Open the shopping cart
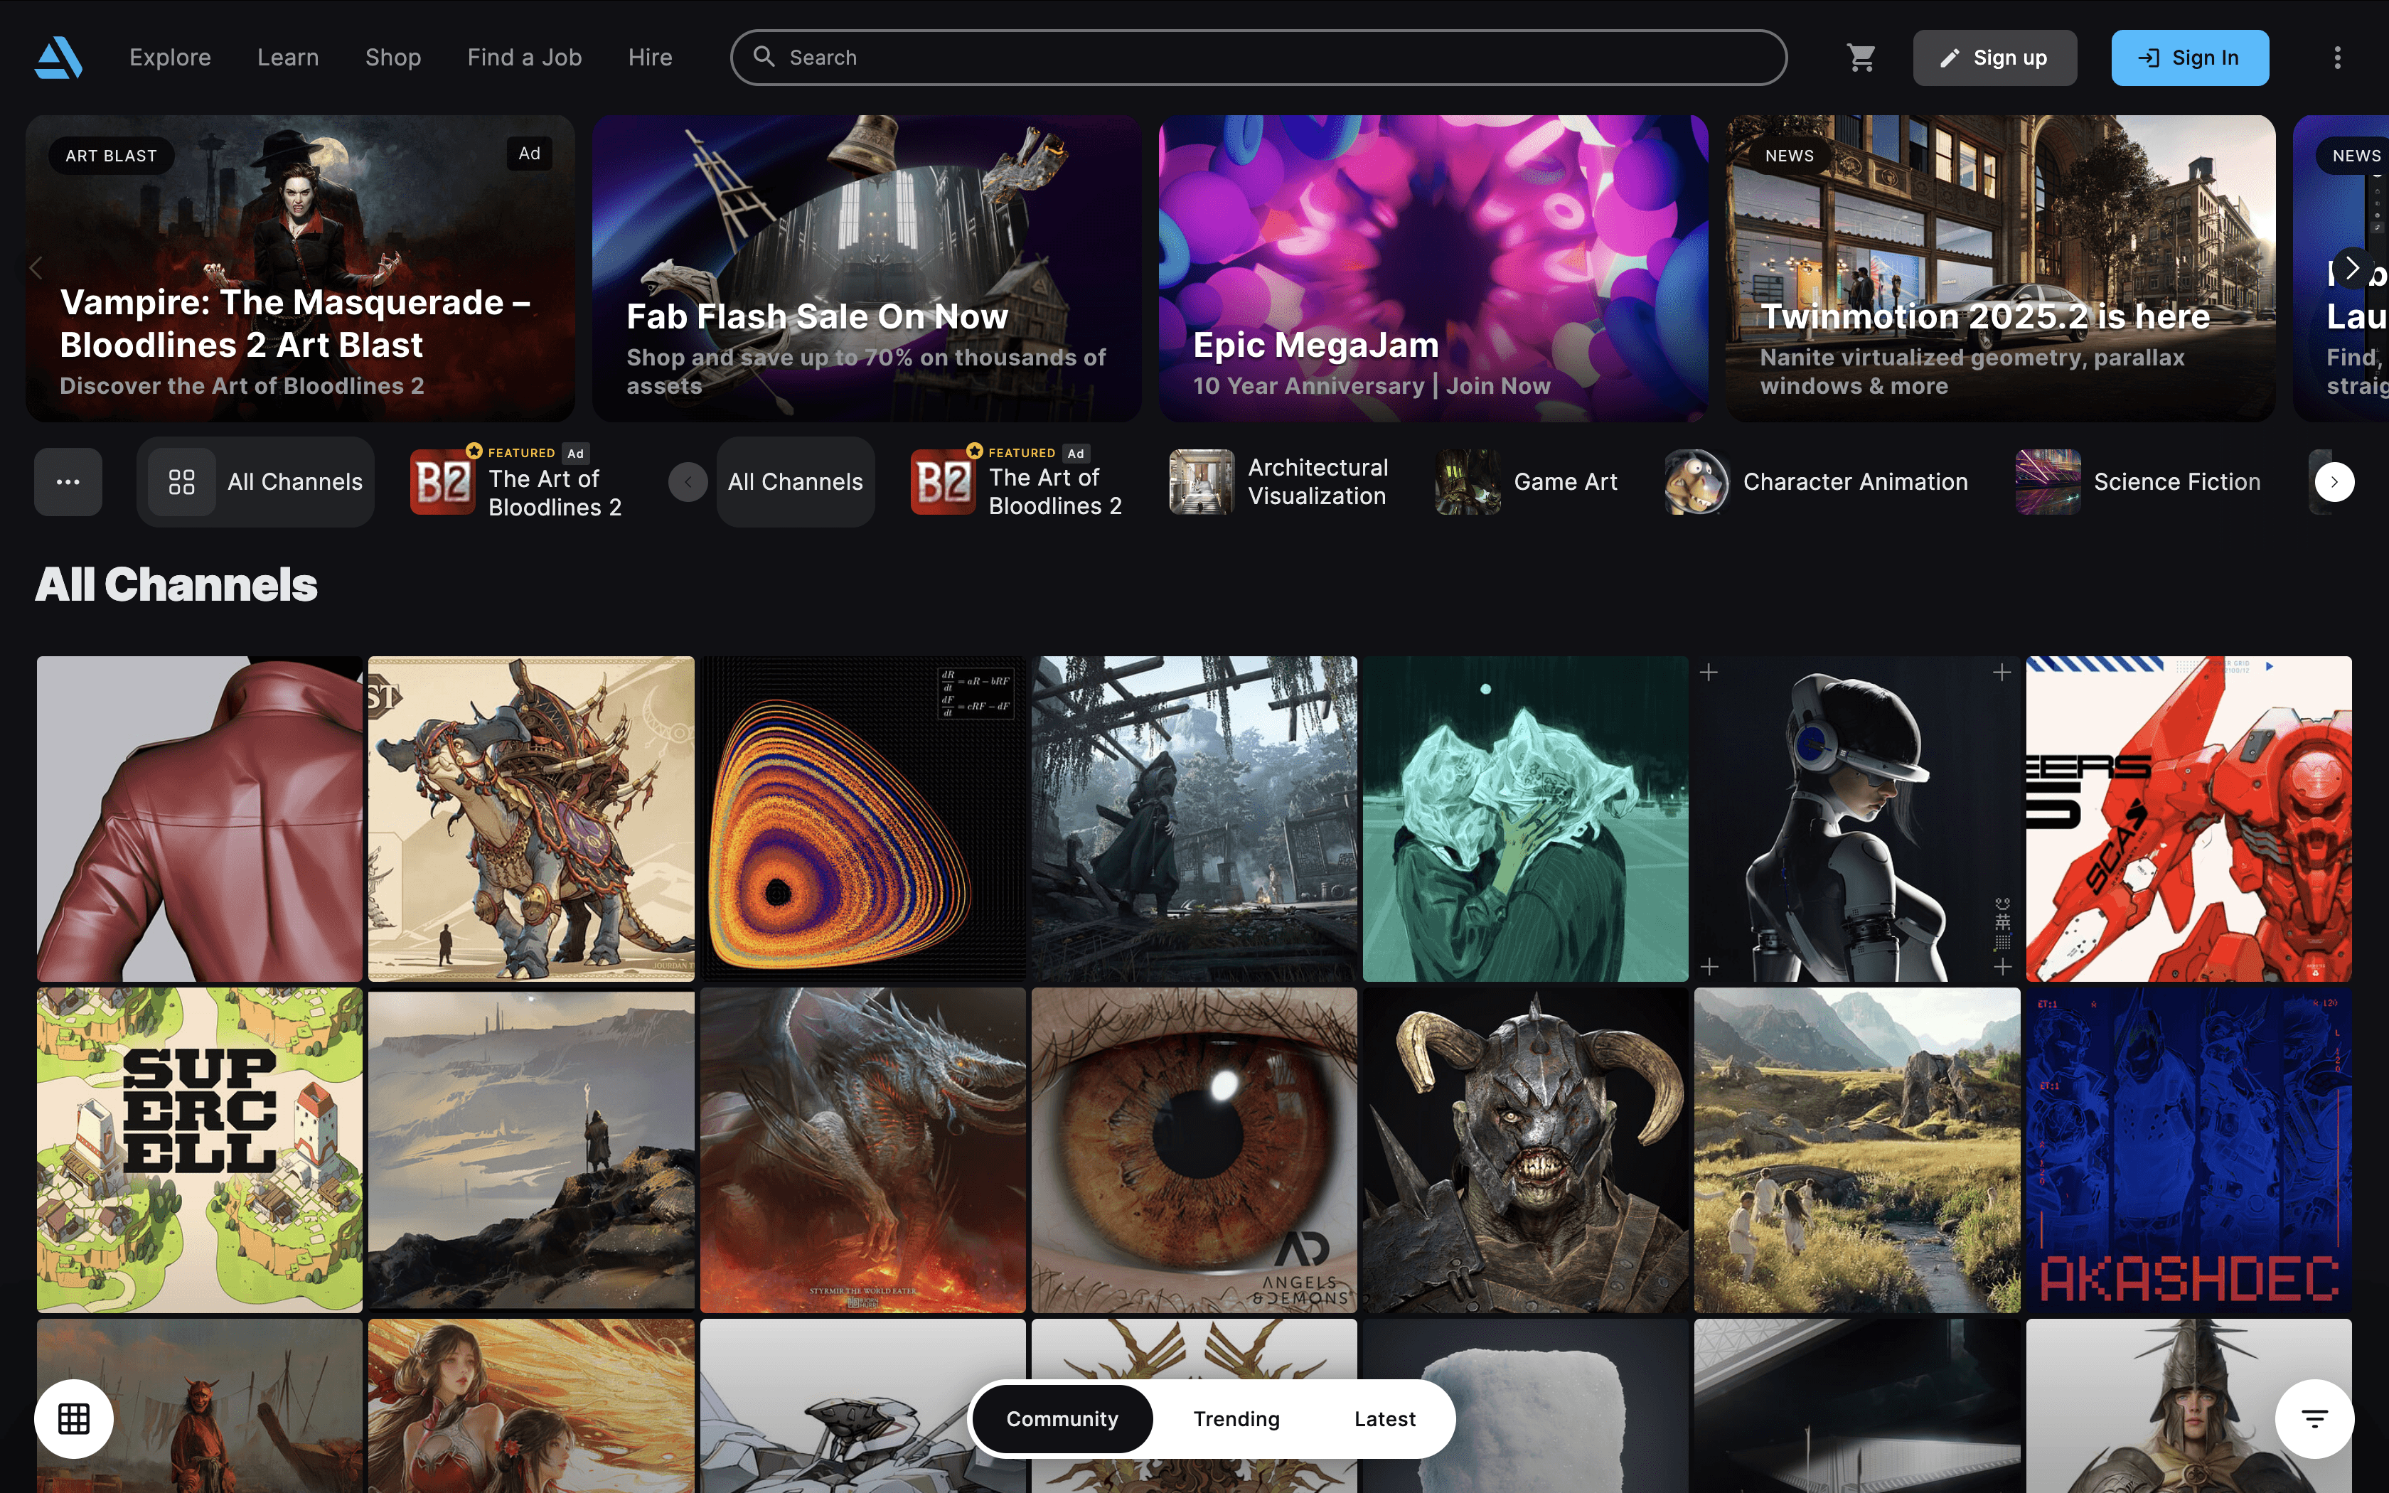 [x=1861, y=58]
